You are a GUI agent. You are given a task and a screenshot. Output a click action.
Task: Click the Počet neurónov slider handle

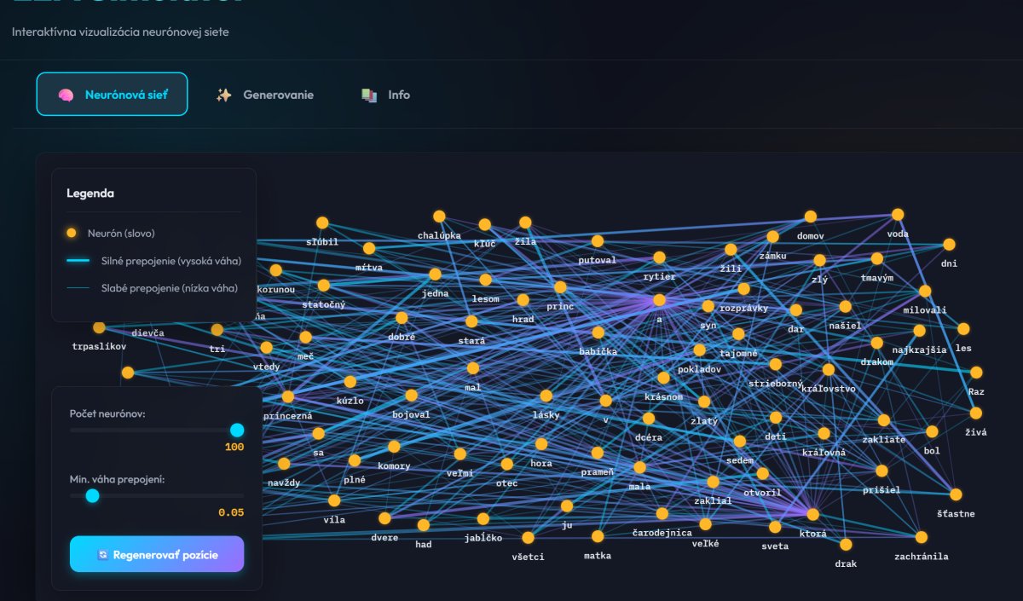[237, 431]
